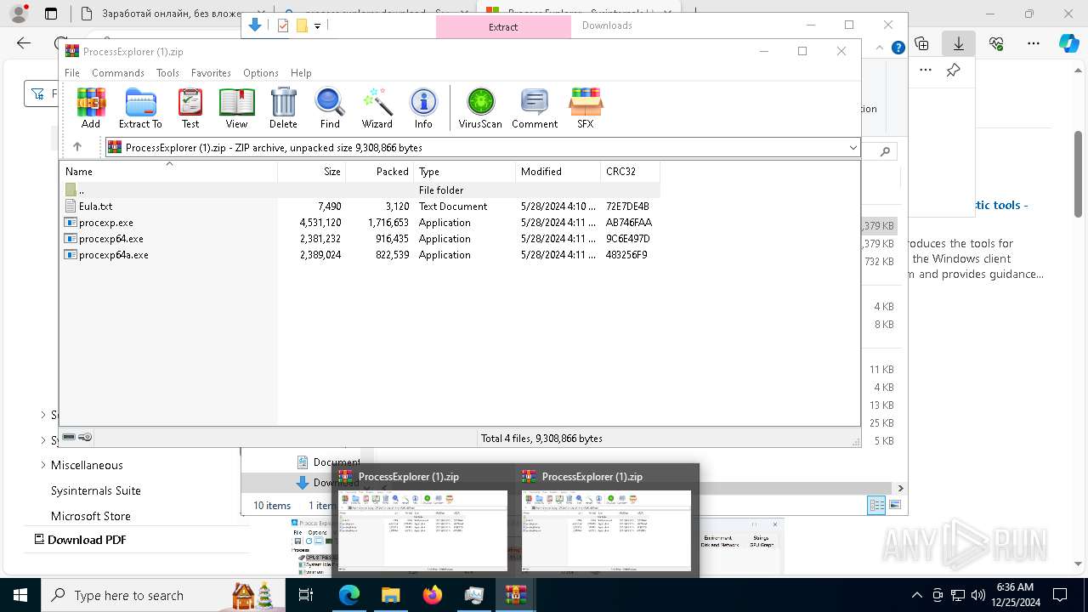Switch Explorer to large icons view
This screenshot has height=612, width=1088.
tap(894, 505)
